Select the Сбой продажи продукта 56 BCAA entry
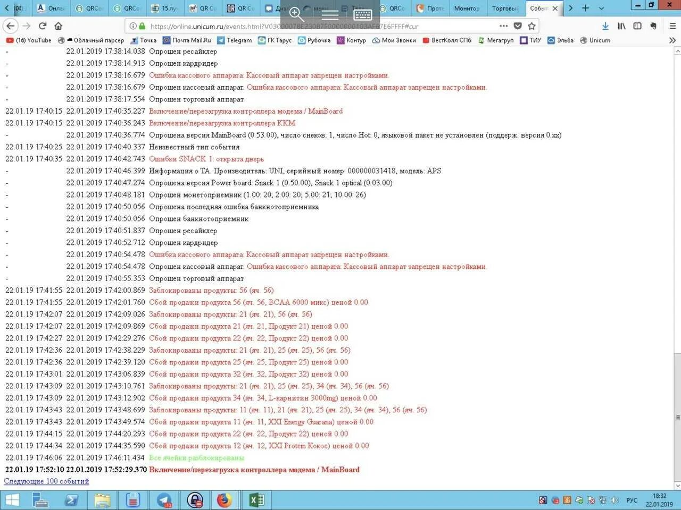This screenshot has width=681, height=510. tap(259, 302)
